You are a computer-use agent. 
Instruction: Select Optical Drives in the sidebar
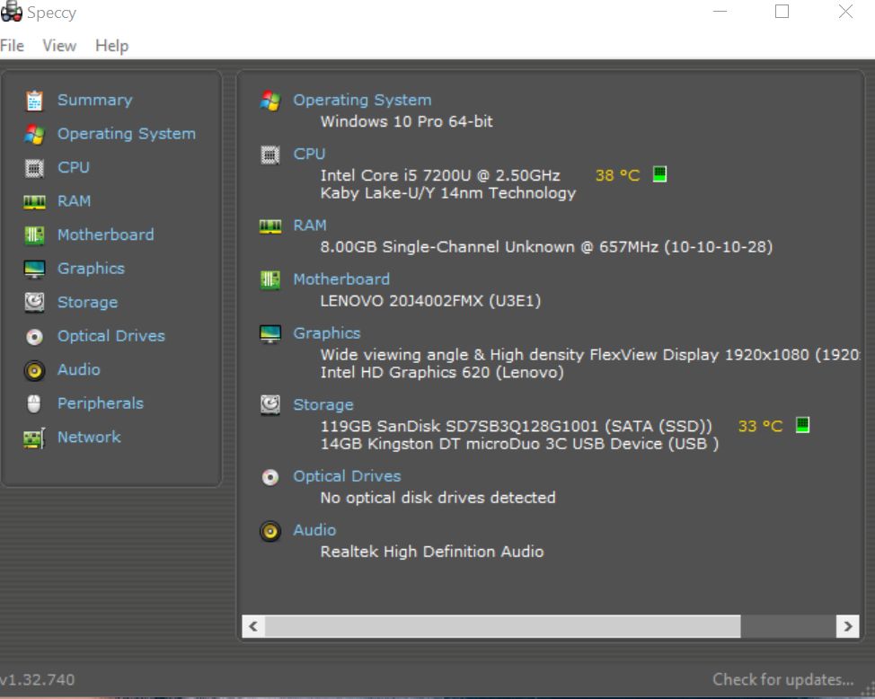point(110,336)
